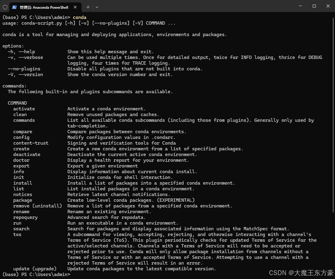Click the 'content-trust' command name

tap(31, 143)
